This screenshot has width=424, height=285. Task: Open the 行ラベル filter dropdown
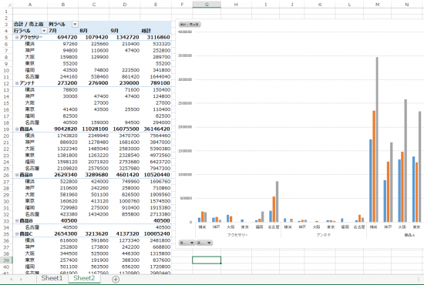coord(44,31)
